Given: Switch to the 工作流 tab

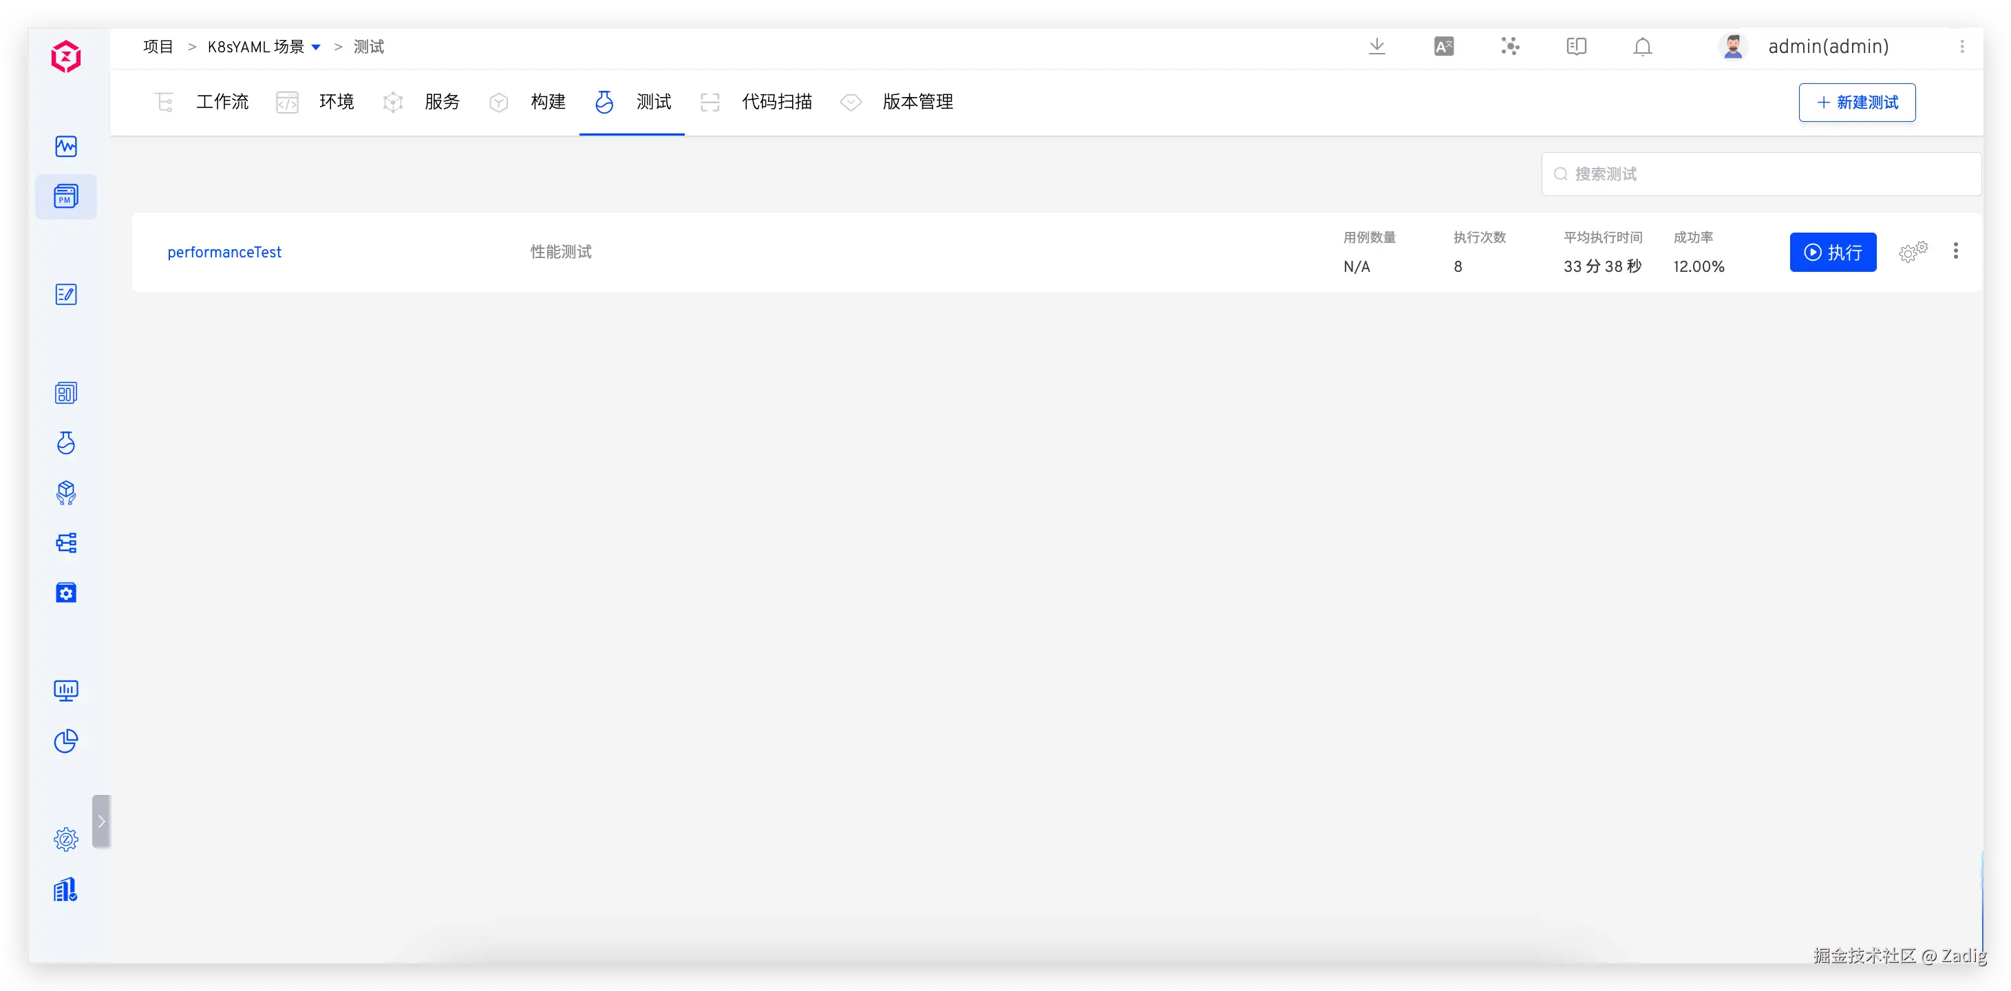Looking at the screenshot, I should 222,102.
